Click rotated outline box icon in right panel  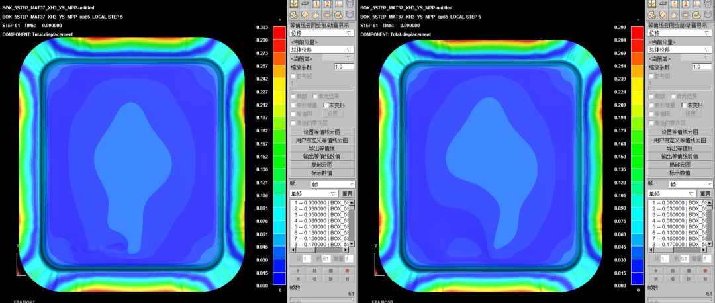pyautogui.click(x=673, y=15)
